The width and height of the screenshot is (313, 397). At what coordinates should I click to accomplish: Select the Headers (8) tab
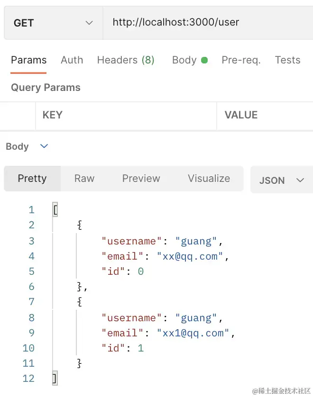pos(126,60)
